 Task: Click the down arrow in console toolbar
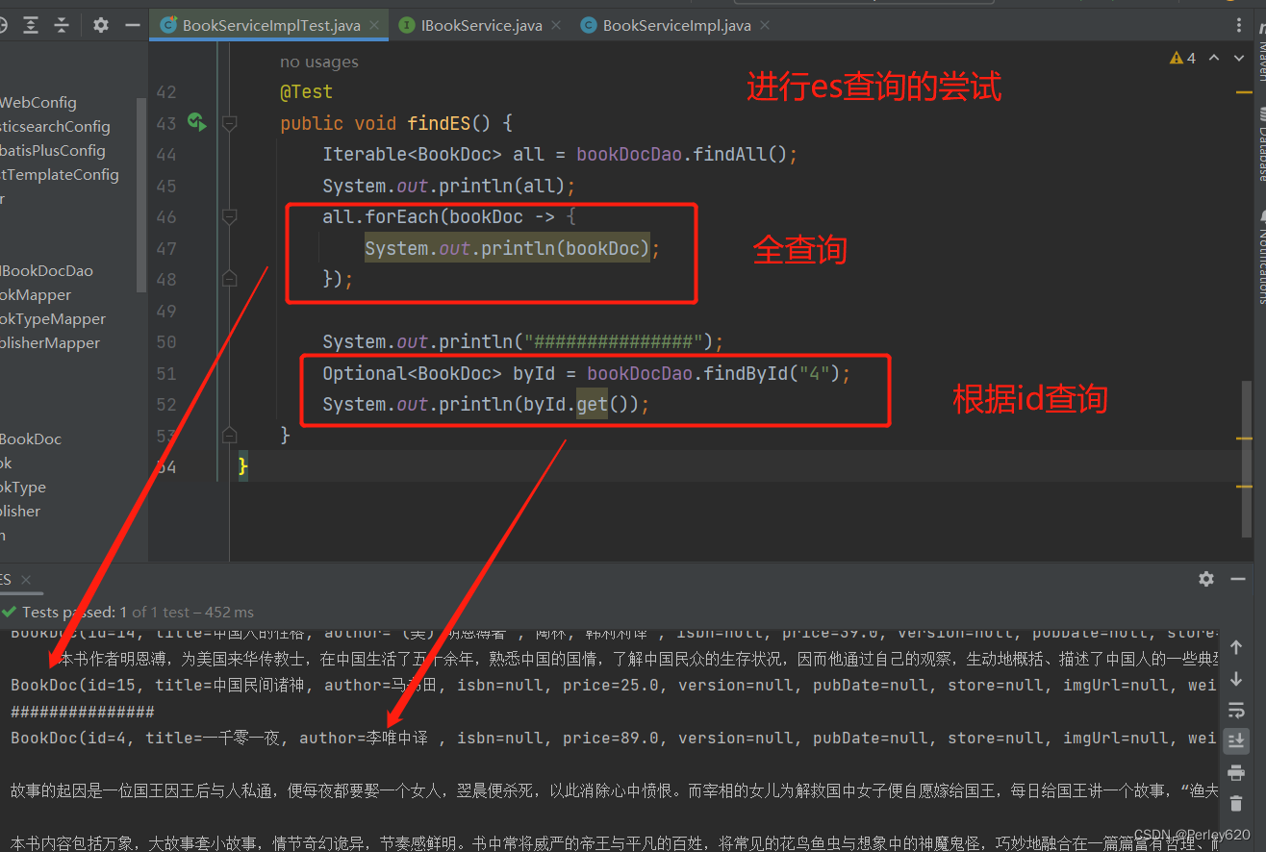[x=1237, y=679]
